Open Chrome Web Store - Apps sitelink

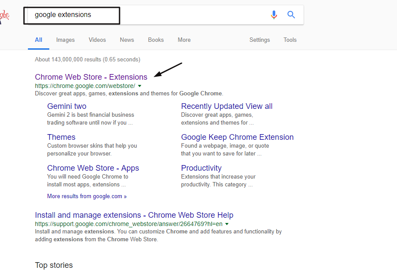[x=93, y=168]
